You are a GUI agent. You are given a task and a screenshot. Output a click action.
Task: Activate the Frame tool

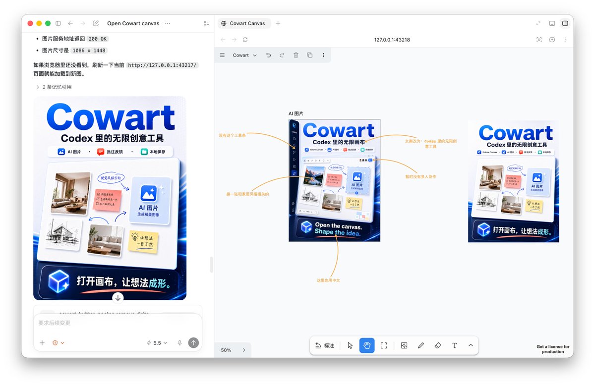(384, 345)
